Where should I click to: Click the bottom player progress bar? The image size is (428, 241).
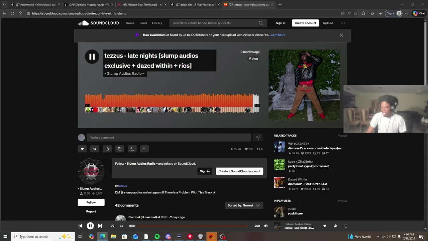coord(195,226)
